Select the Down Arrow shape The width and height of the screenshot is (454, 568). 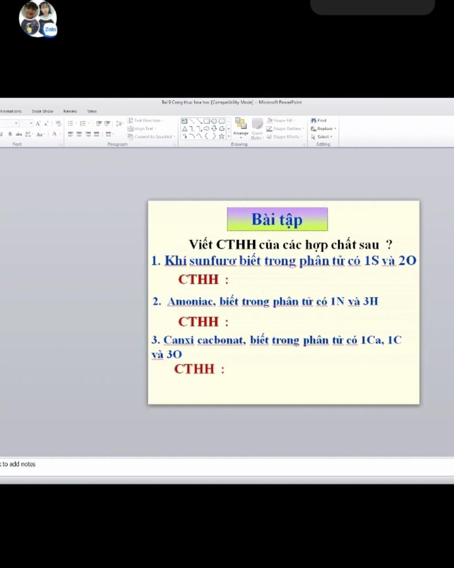(x=214, y=129)
